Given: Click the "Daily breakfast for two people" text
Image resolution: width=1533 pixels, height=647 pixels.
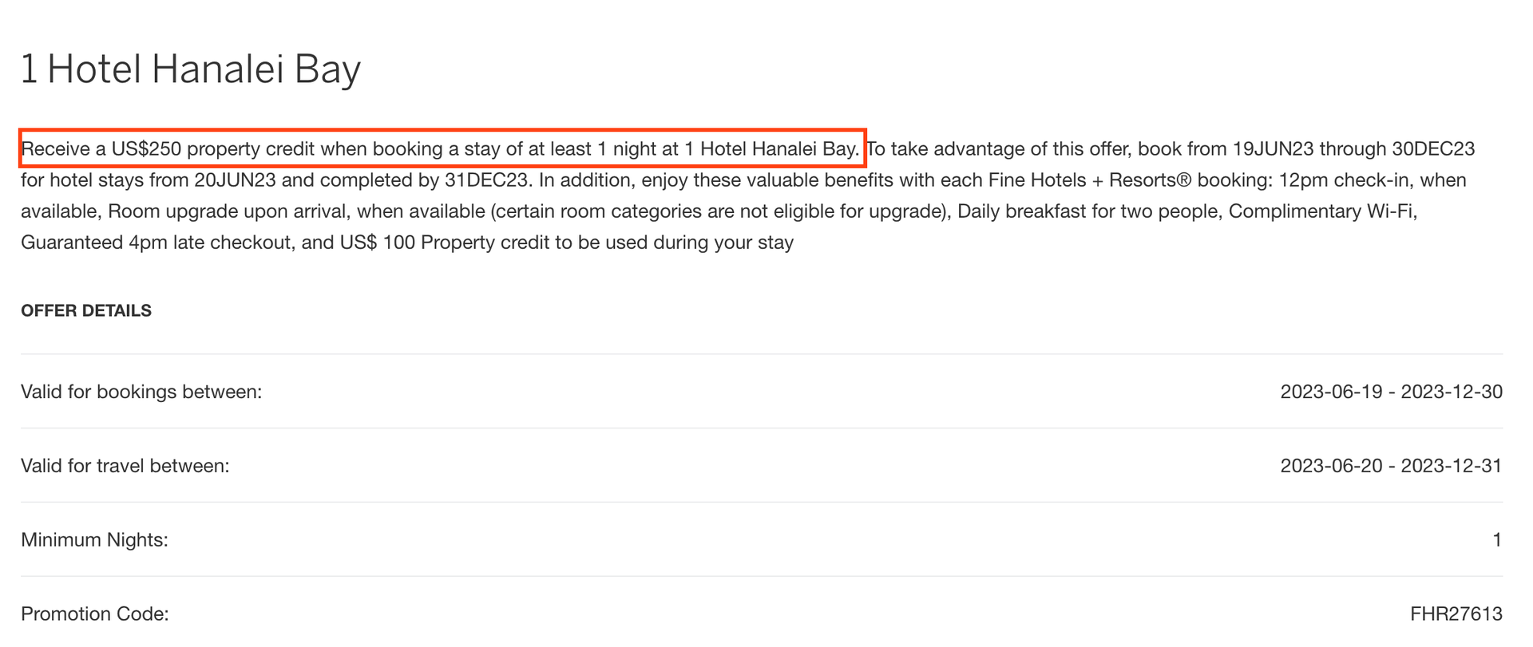Looking at the screenshot, I should coord(1087,211).
